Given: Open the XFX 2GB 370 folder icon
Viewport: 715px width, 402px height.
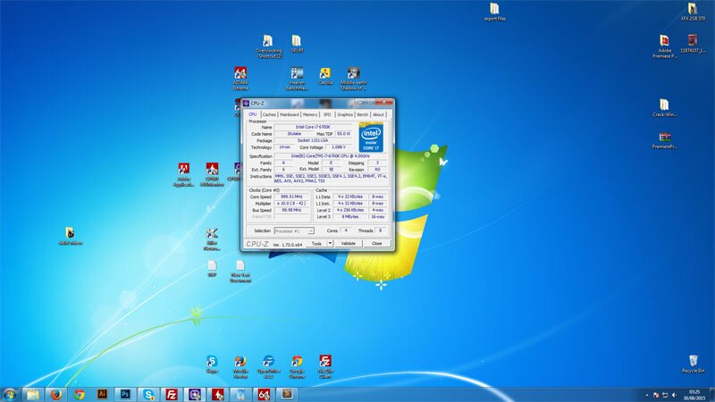Looking at the screenshot, I should [x=692, y=12].
